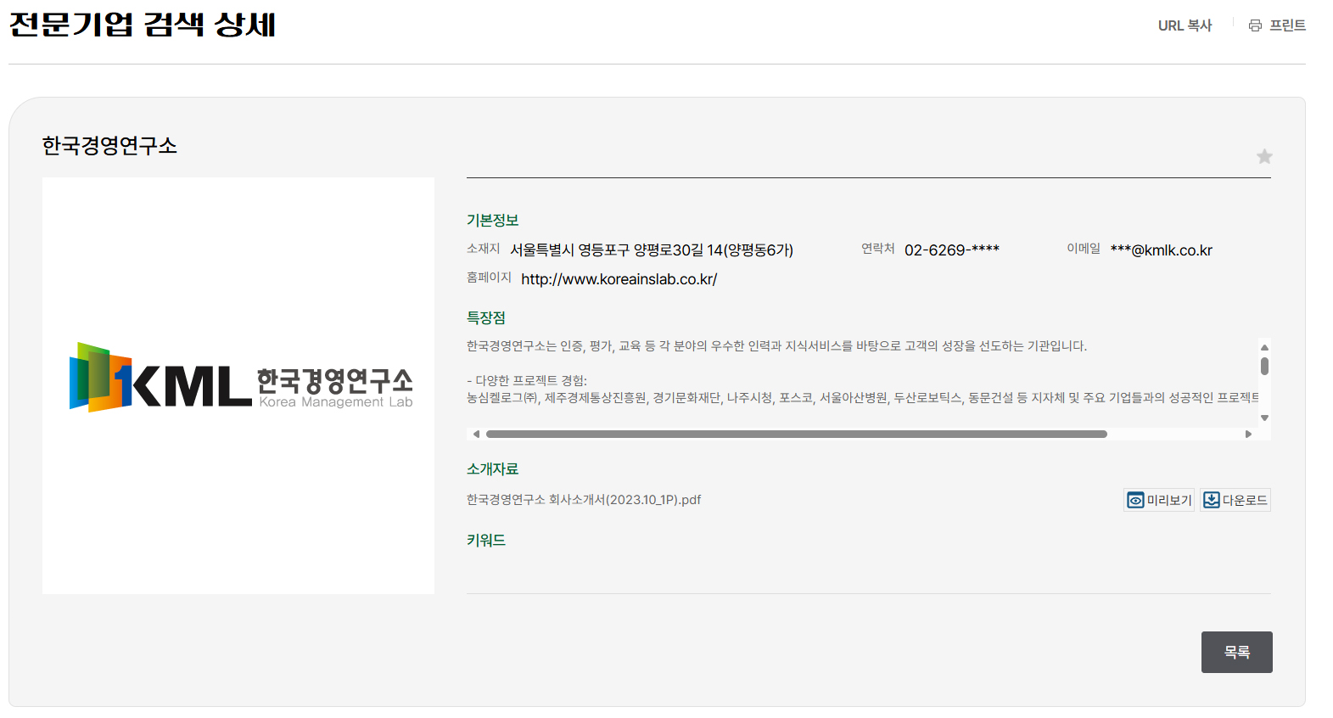Screen dimensions: 1333x718
Task: Click the 다양한 프로젝트 경험 text line
Action: (527, 380)
